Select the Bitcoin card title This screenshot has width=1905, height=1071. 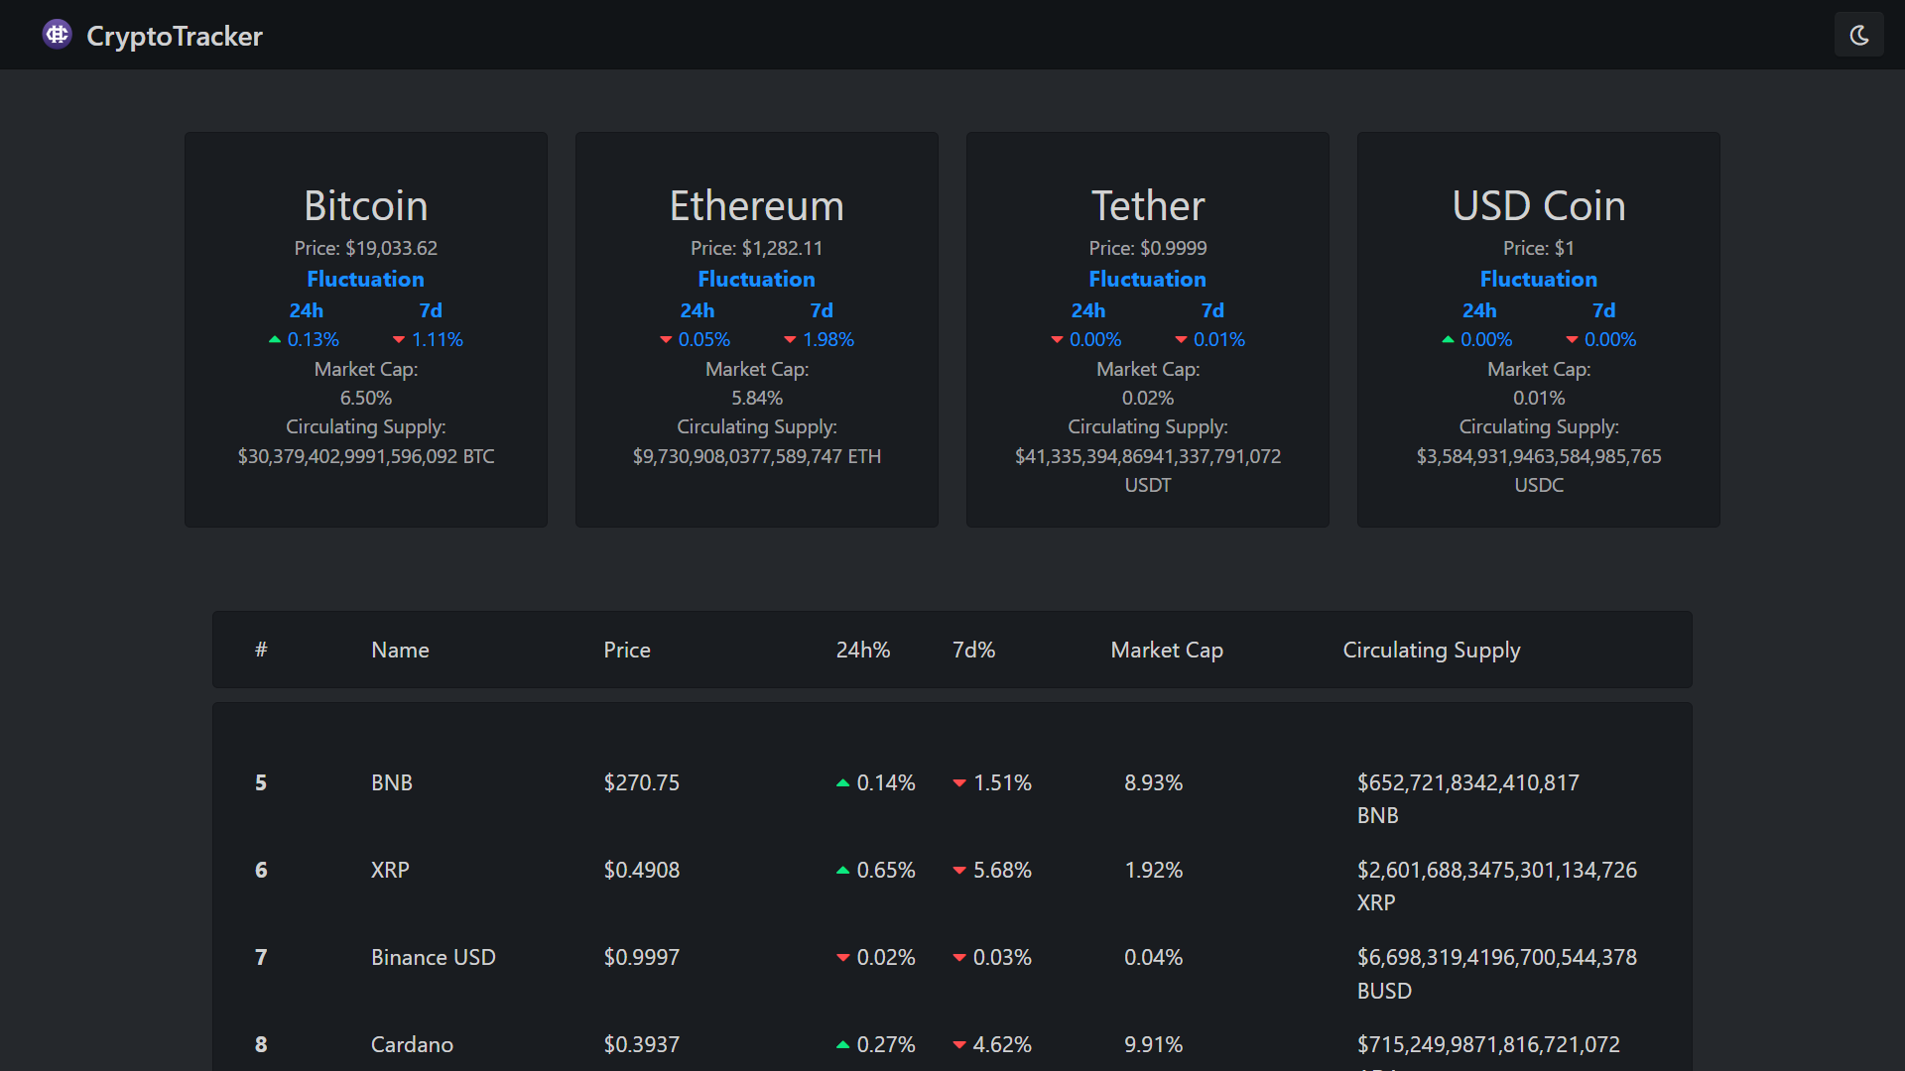pos(366,205)
